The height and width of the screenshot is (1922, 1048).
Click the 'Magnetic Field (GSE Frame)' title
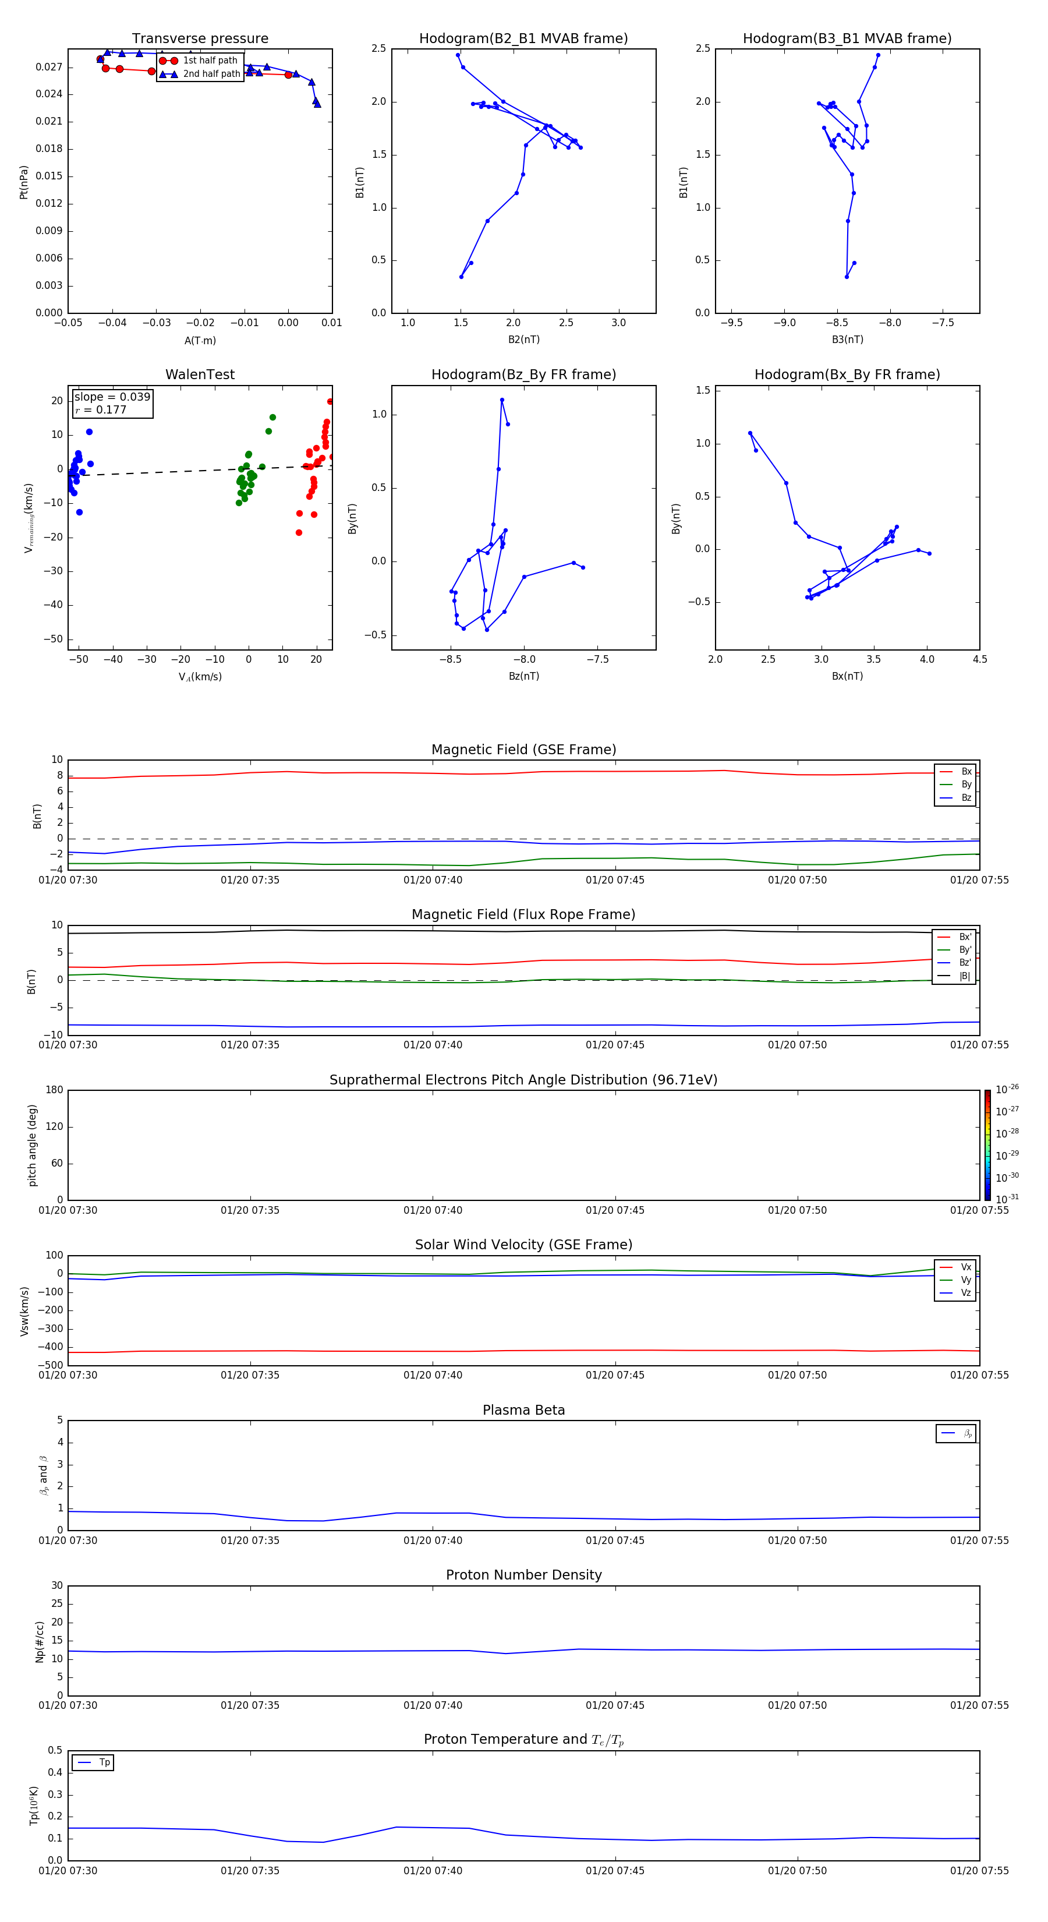(523, 750)
